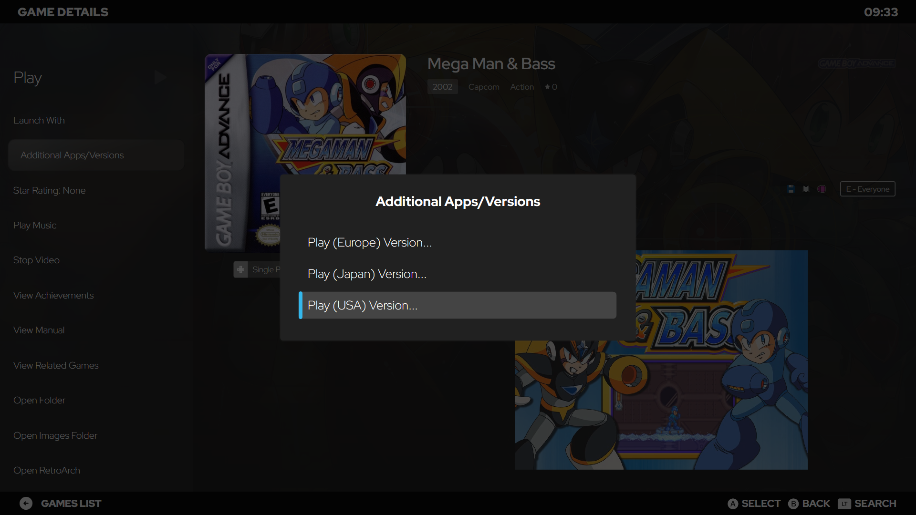
Task: Click the A controller button icon
Action: click(x=733, y=504)
